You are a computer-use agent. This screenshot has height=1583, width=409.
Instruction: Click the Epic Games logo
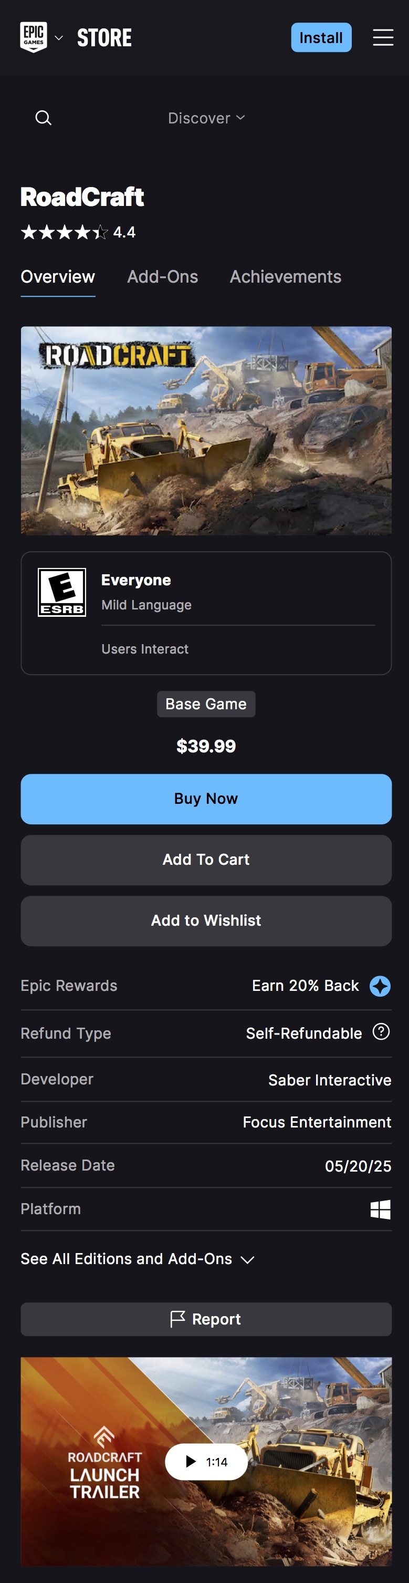tap(33, 37)
